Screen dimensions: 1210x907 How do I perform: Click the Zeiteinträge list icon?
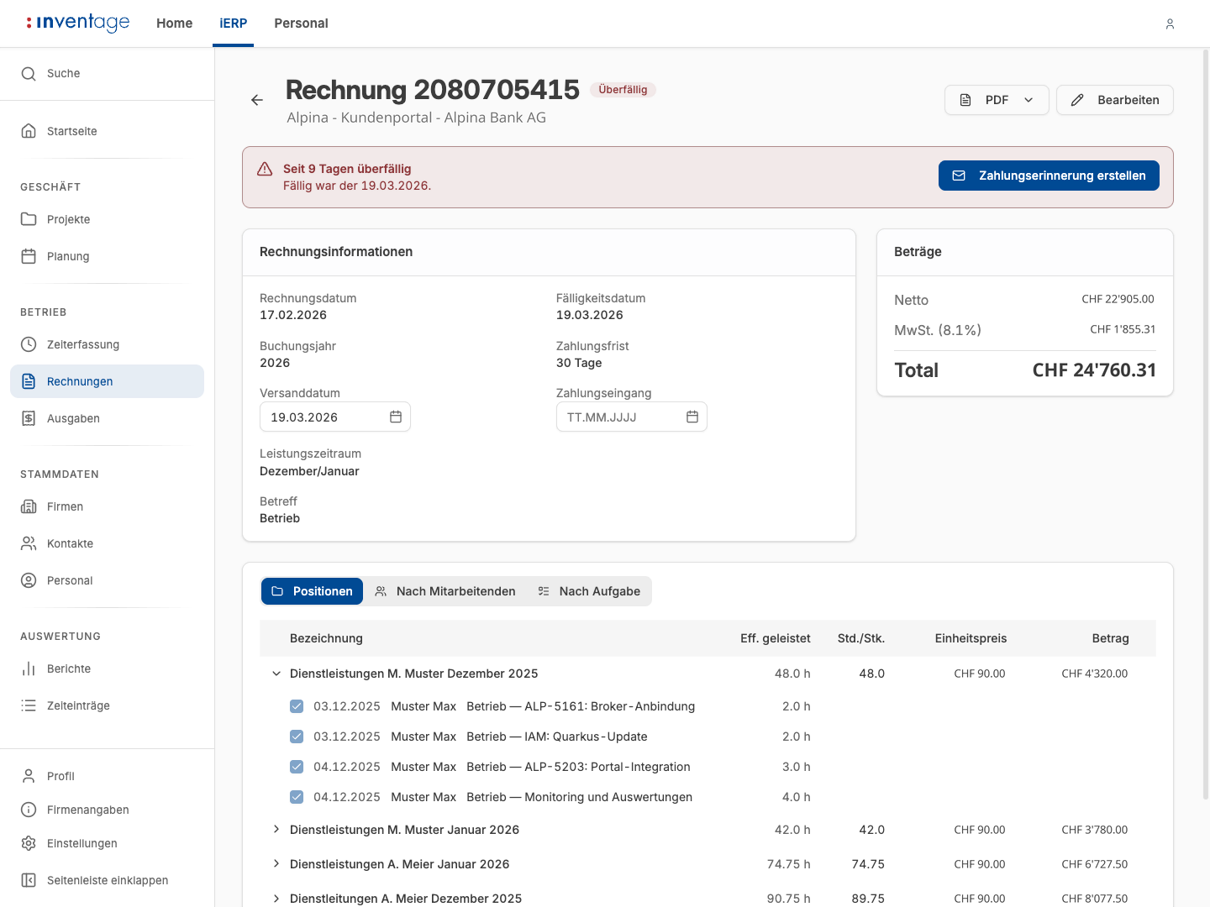point(29,705)
